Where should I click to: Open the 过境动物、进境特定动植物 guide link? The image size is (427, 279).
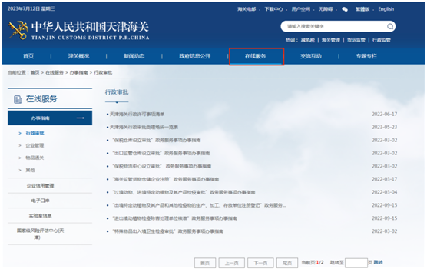[x=184, y=192]
